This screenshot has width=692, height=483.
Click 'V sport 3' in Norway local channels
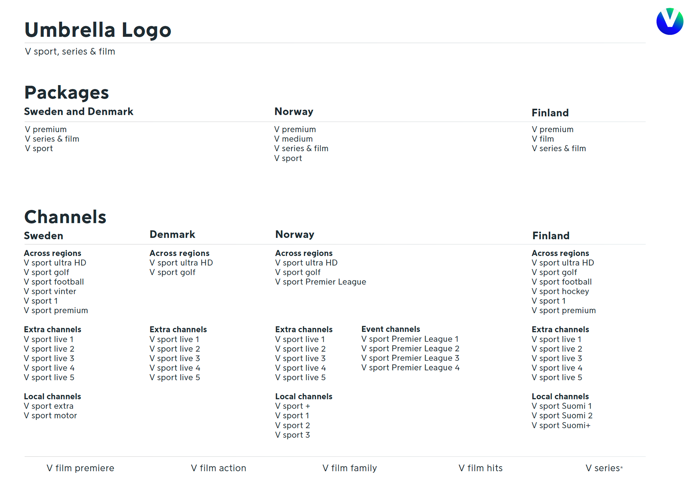293,435
